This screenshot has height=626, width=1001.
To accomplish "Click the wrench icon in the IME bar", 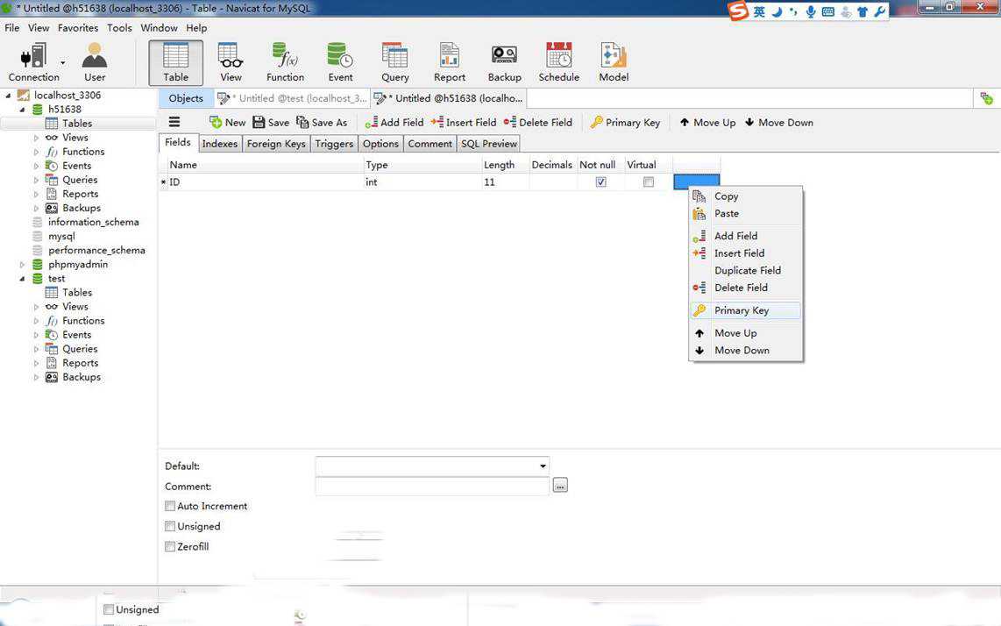I will (x=880, y=11).
